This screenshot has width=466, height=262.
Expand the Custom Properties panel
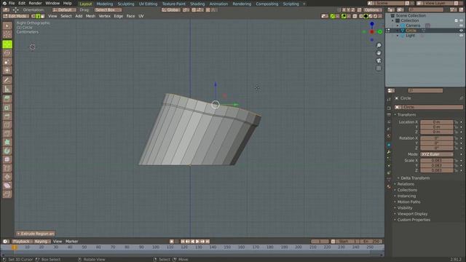tap(414, 220)
